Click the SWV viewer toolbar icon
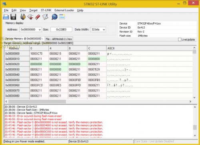The image size is (200, 145). click(62, 17)
